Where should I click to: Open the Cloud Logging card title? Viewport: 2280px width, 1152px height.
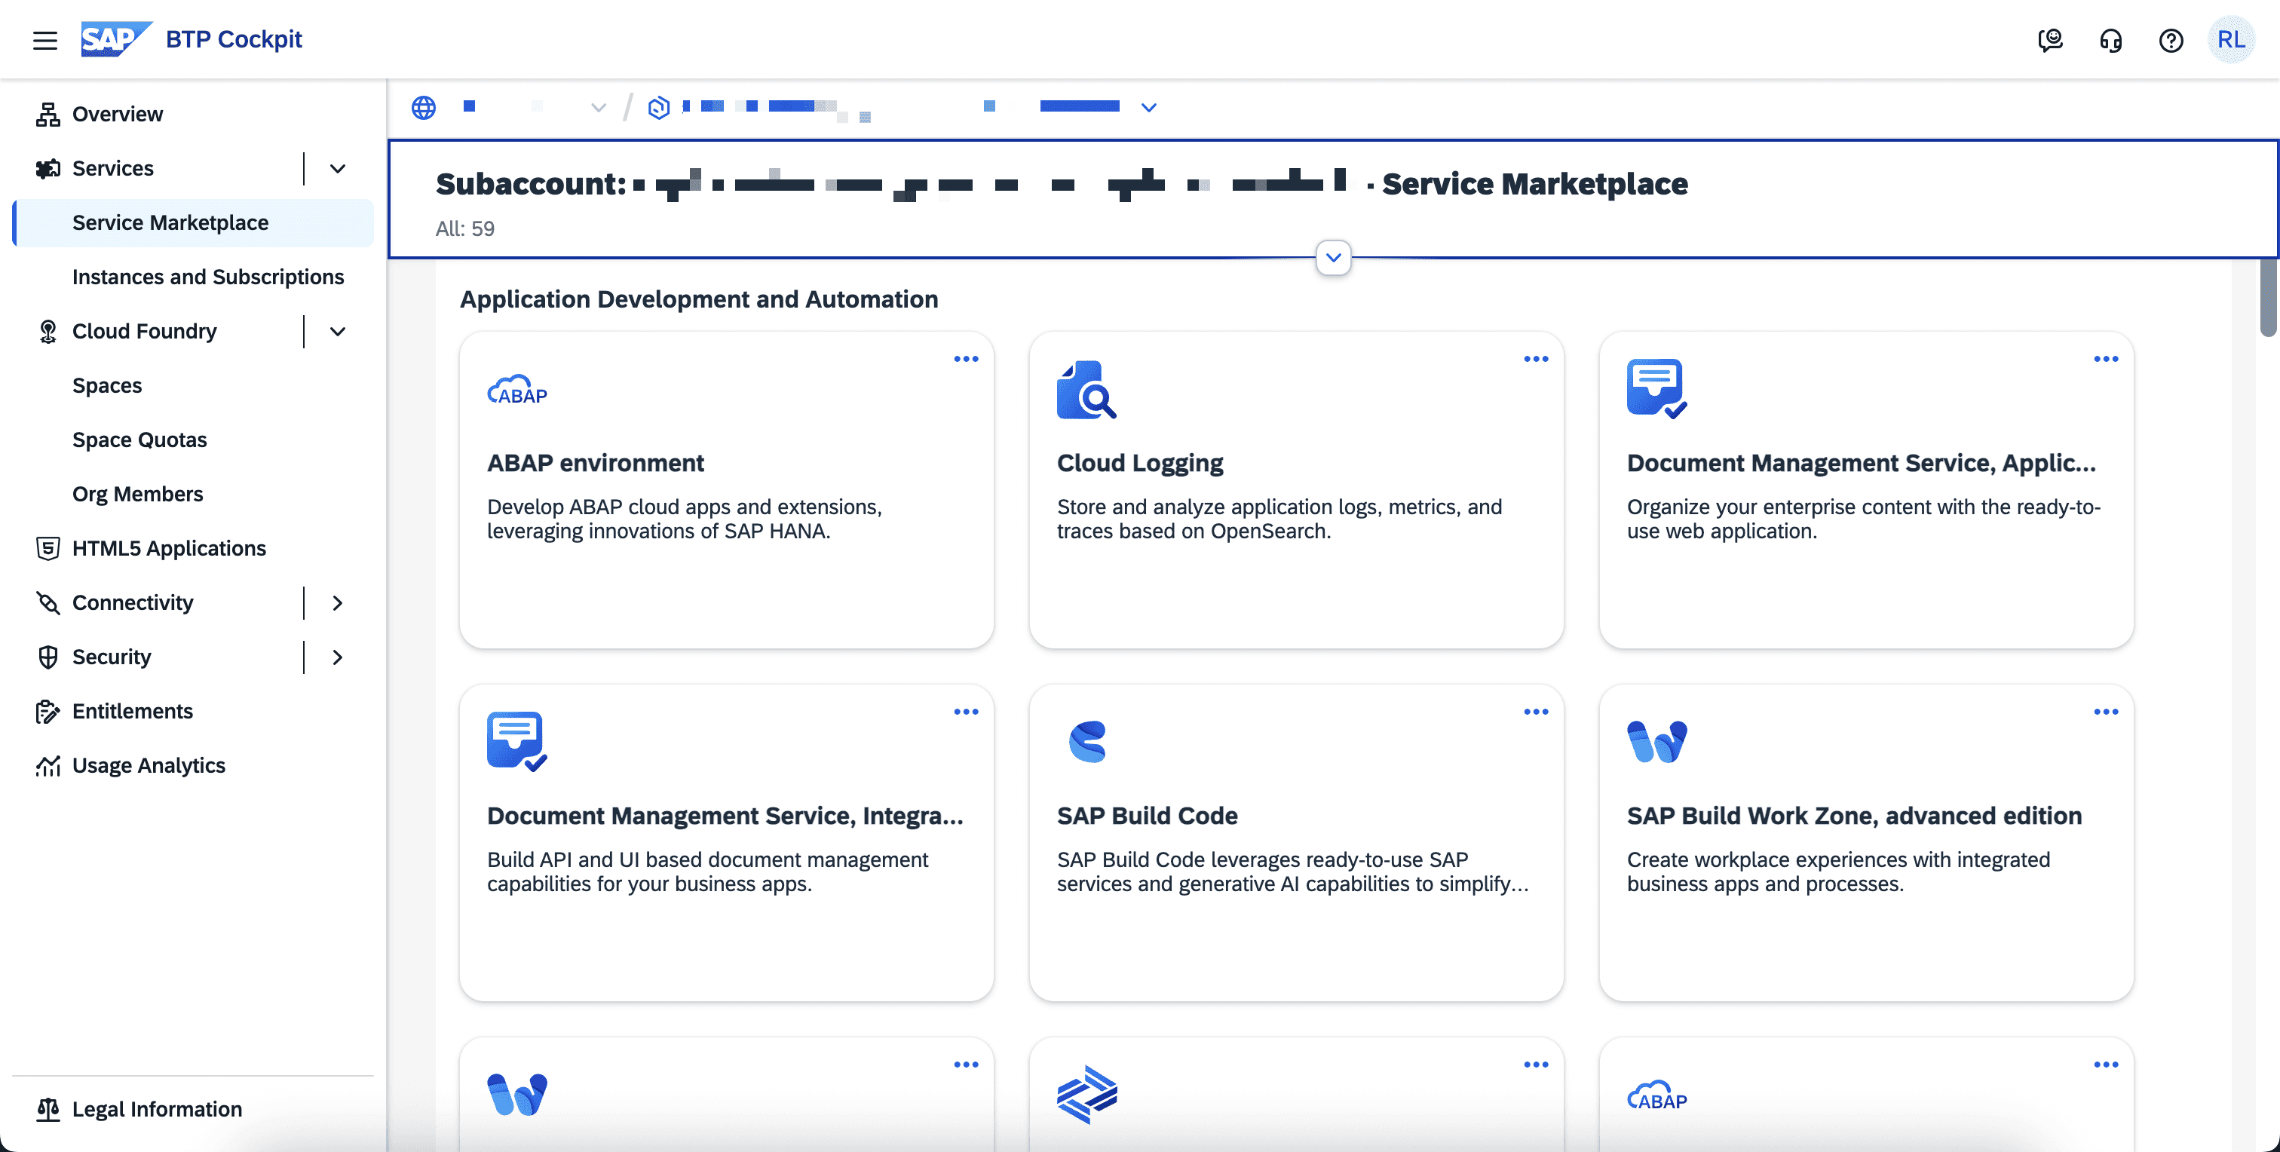[x=1140, y=463]
